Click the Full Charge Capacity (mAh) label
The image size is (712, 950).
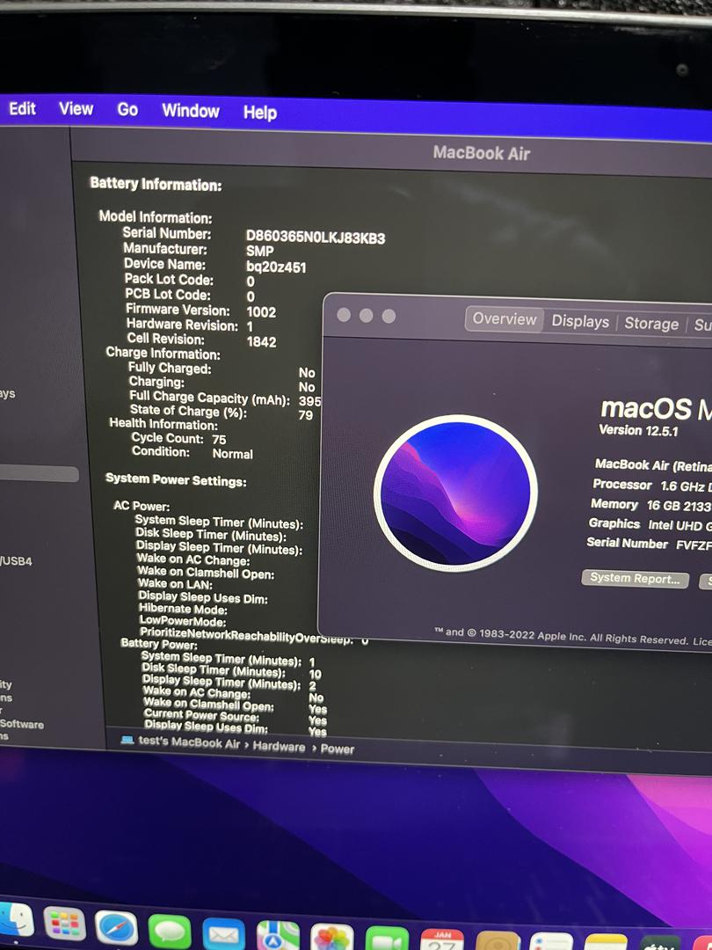pyautogui.click(x=210, y=398)
